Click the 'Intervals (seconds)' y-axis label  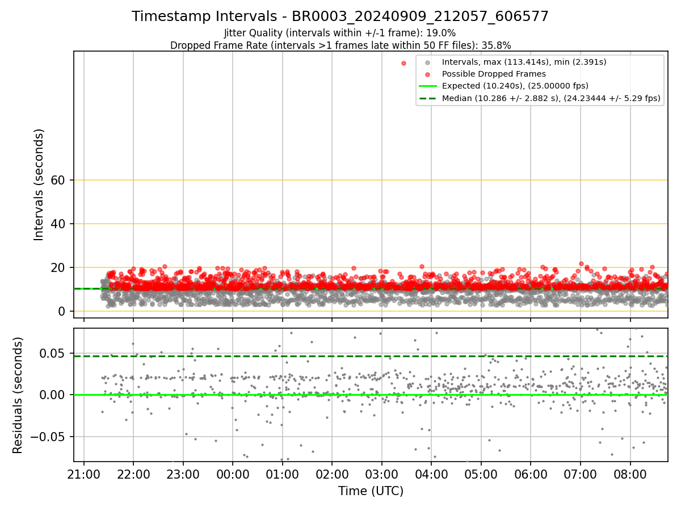point(39,185)
